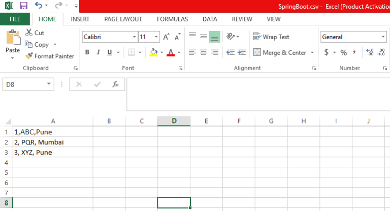Click the Orientation text angle icon
The width and height of the screenshot is (390, 211).
(x=231, y=37)
